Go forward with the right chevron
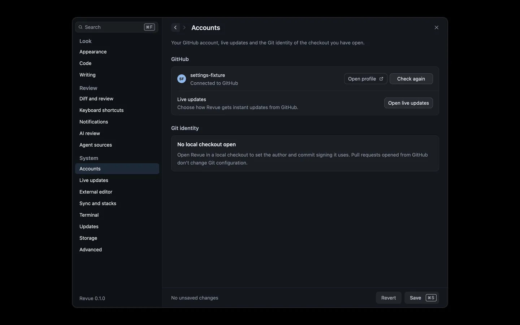The width and height of the screenshot is (520, 325). pyautogui.click(x=184, y=27)
